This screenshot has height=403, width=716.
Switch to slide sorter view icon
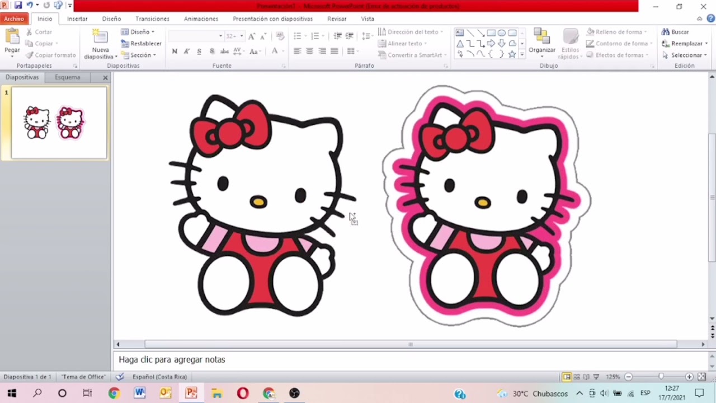(577, 377)
